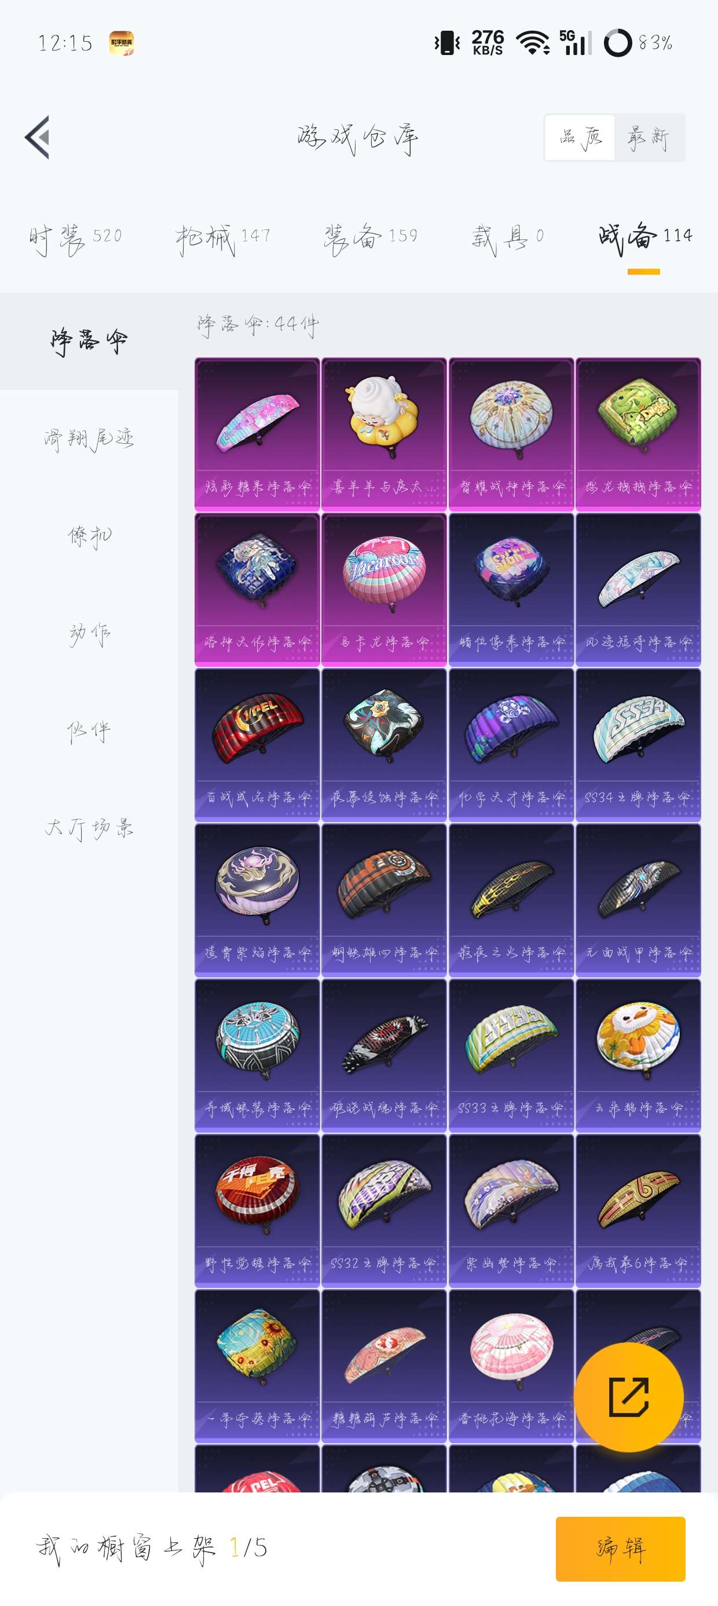Select the 喜羊羊 sheep parachute item
The height and width of the screenshot is (1606, 718).
coord(384,434)
